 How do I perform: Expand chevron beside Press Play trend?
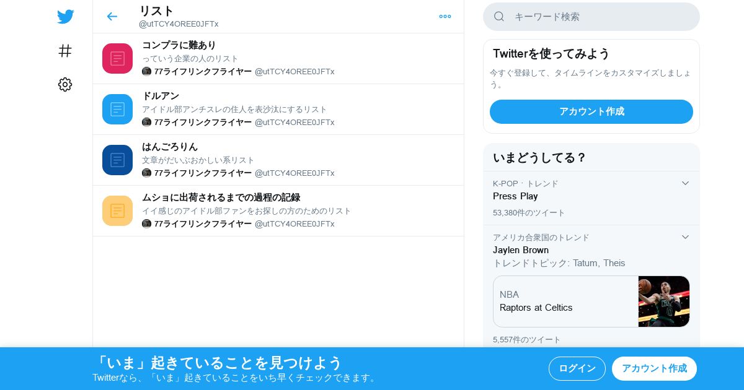pyautogui.click(x=685, y=183)
